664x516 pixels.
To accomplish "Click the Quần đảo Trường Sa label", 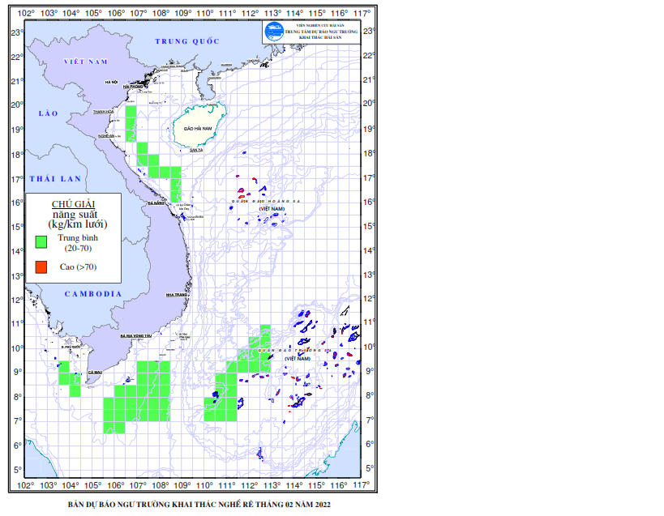I will (294, 351).
